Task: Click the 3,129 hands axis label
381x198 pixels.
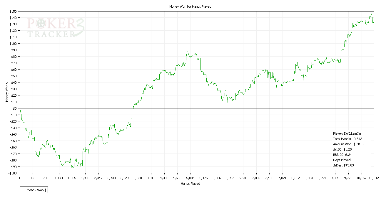Action: (x=125, y=178)
